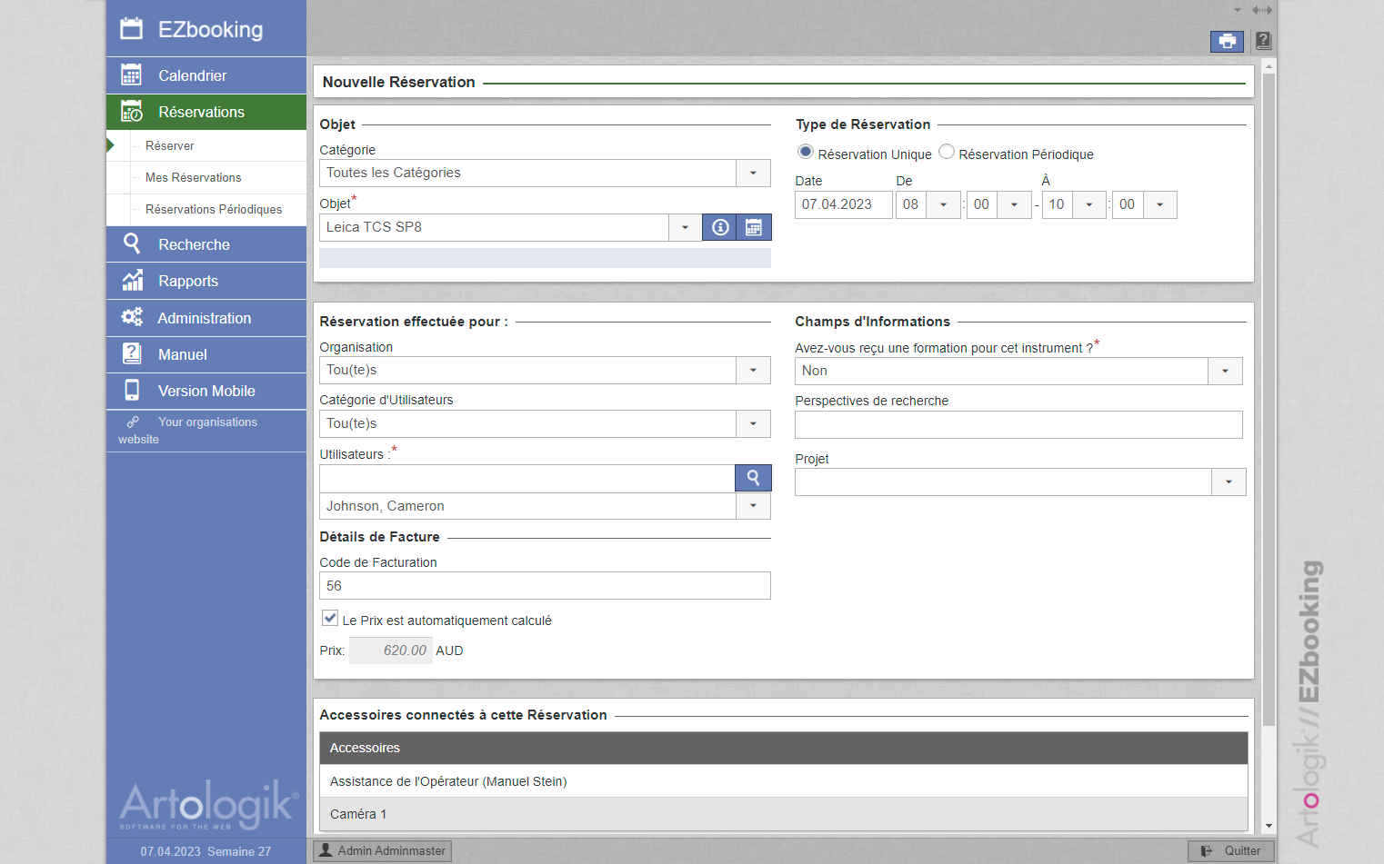
Task: Expand the Projet dropdown
Action: (x=1229, y=482)
